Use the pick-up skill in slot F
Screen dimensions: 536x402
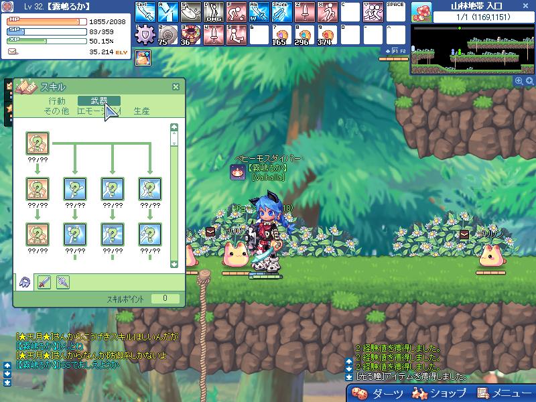click(x=237, y=12)
